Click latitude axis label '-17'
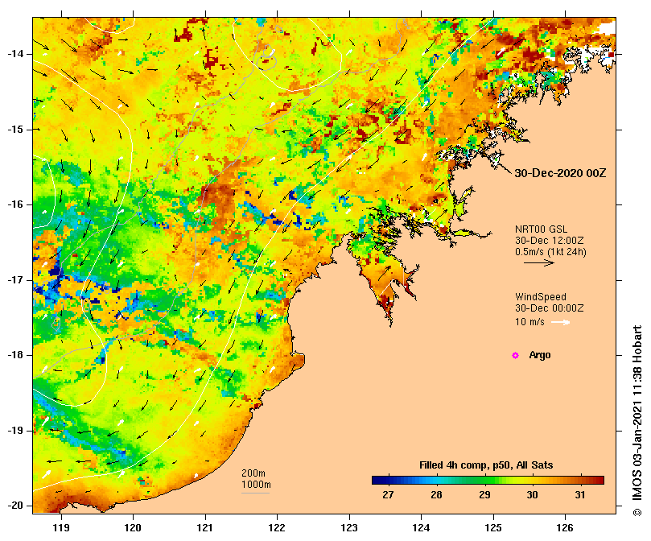 (x=15, y=280)
